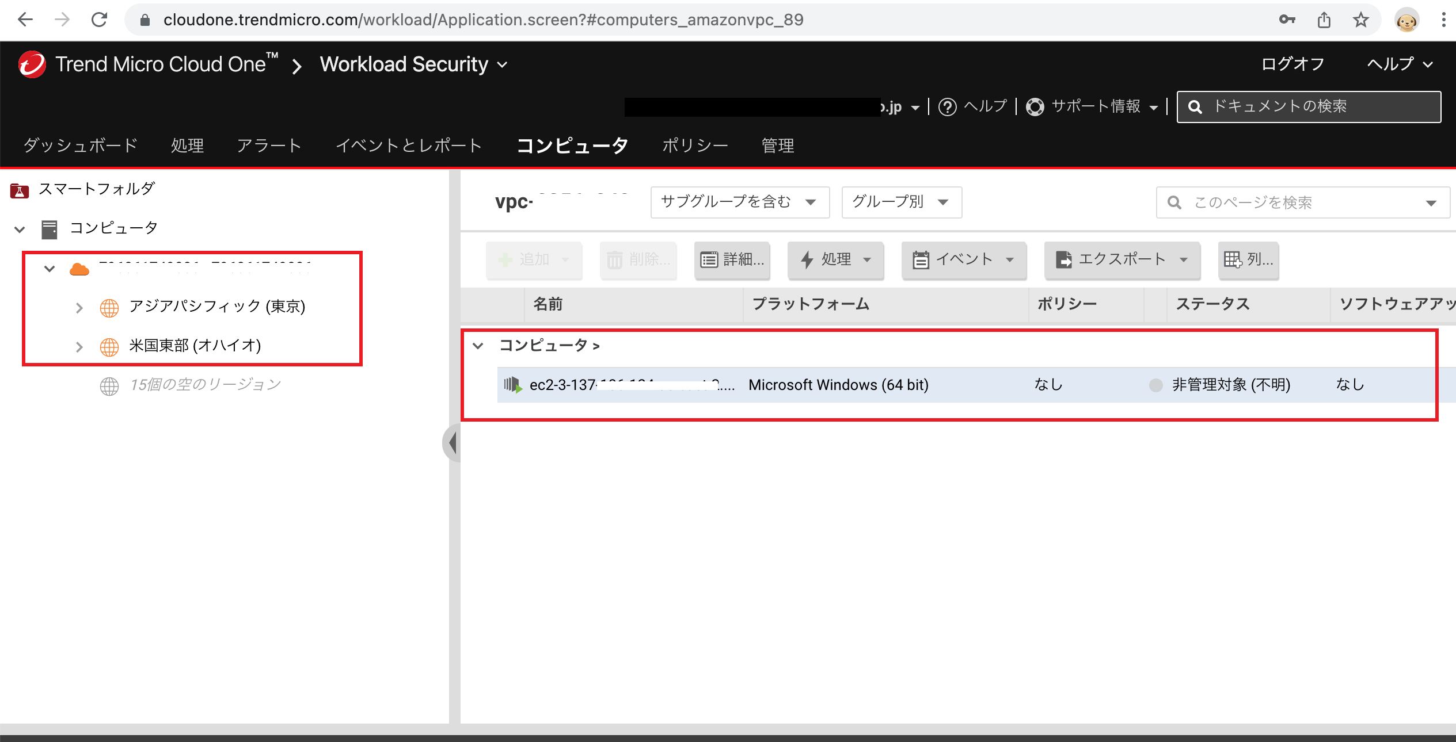The height and width of the screenshot is (742, 1456).
Task: Click the Asia Pacific (Tokyo) globe icon
Action: point(109,308)
